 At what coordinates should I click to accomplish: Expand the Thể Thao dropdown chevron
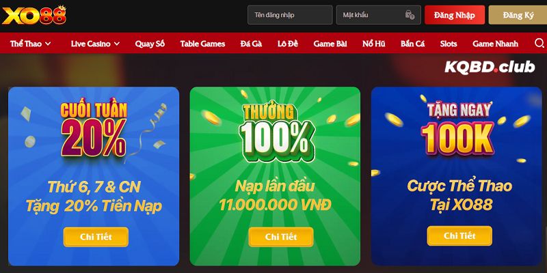tap(48, 44)
